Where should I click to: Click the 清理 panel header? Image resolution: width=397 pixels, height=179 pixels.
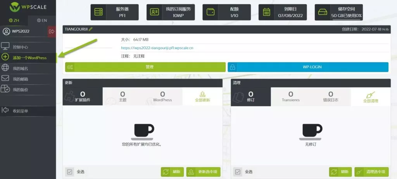[x=311, y=83]
